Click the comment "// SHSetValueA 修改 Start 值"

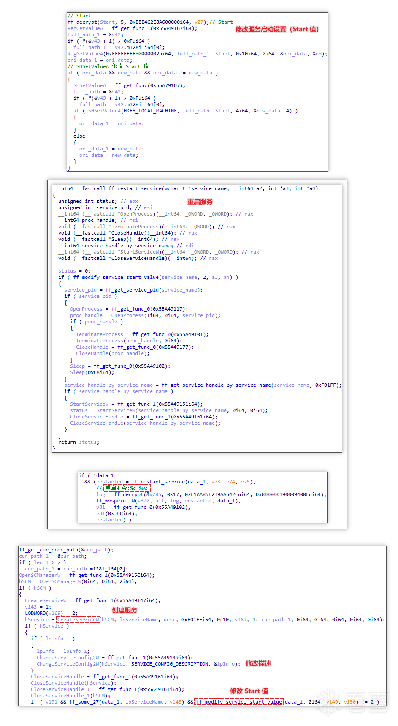coord(108,66)
